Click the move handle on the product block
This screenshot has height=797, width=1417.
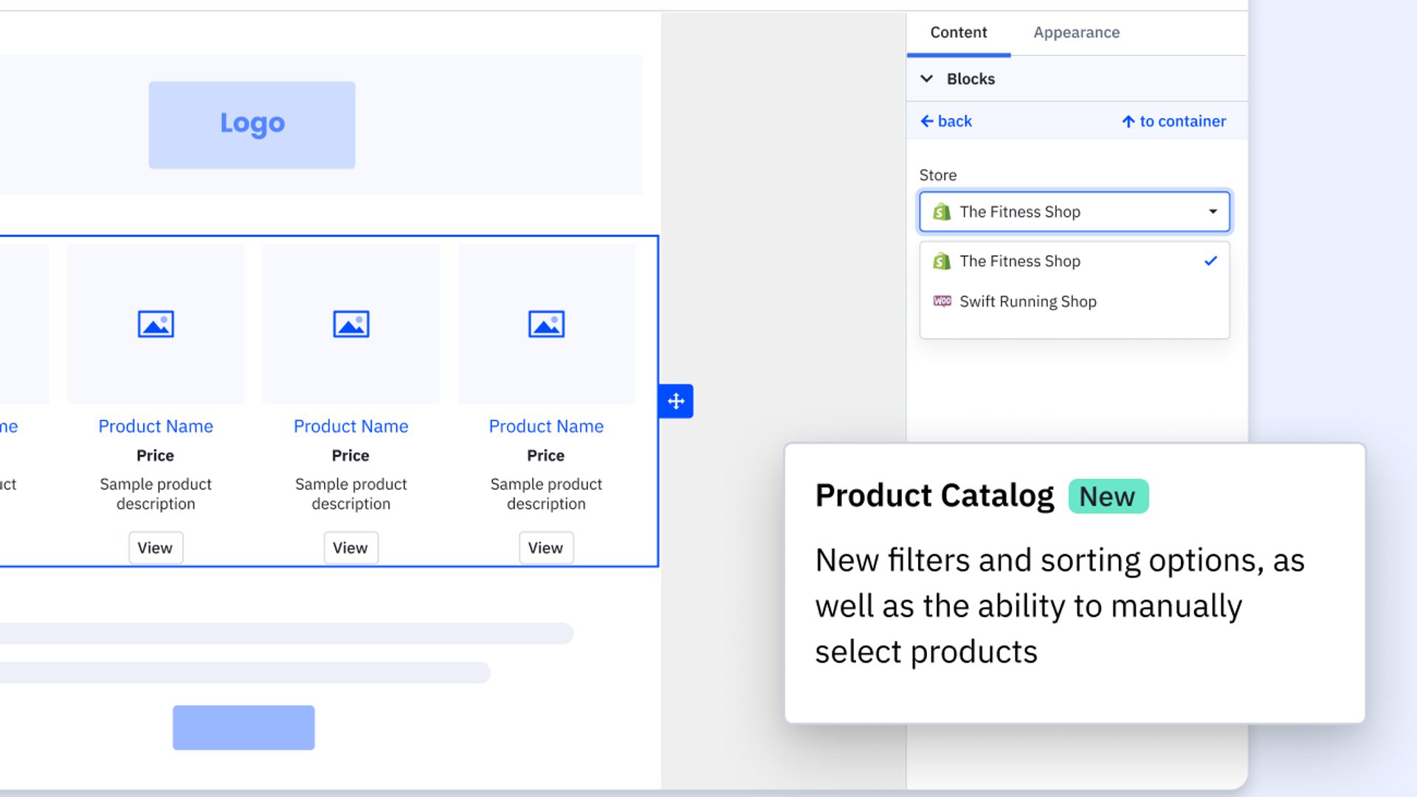click(676, 401)
